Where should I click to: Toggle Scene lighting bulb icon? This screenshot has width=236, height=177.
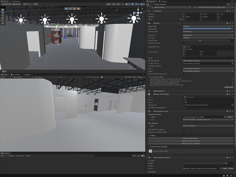click(118, 4)
